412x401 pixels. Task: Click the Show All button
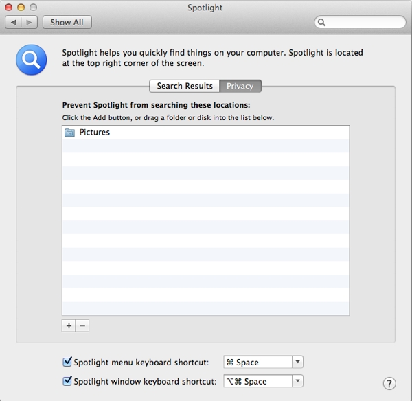pyautogui.click(x=67, y=23)
